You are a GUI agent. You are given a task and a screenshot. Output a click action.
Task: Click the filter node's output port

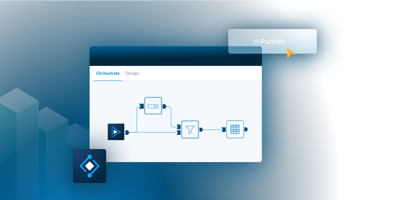coord(201,130)
